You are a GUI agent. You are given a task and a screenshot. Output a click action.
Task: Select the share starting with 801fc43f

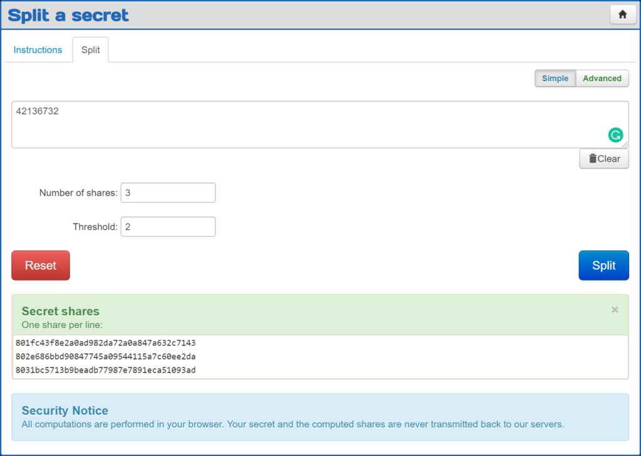[105, 343]
